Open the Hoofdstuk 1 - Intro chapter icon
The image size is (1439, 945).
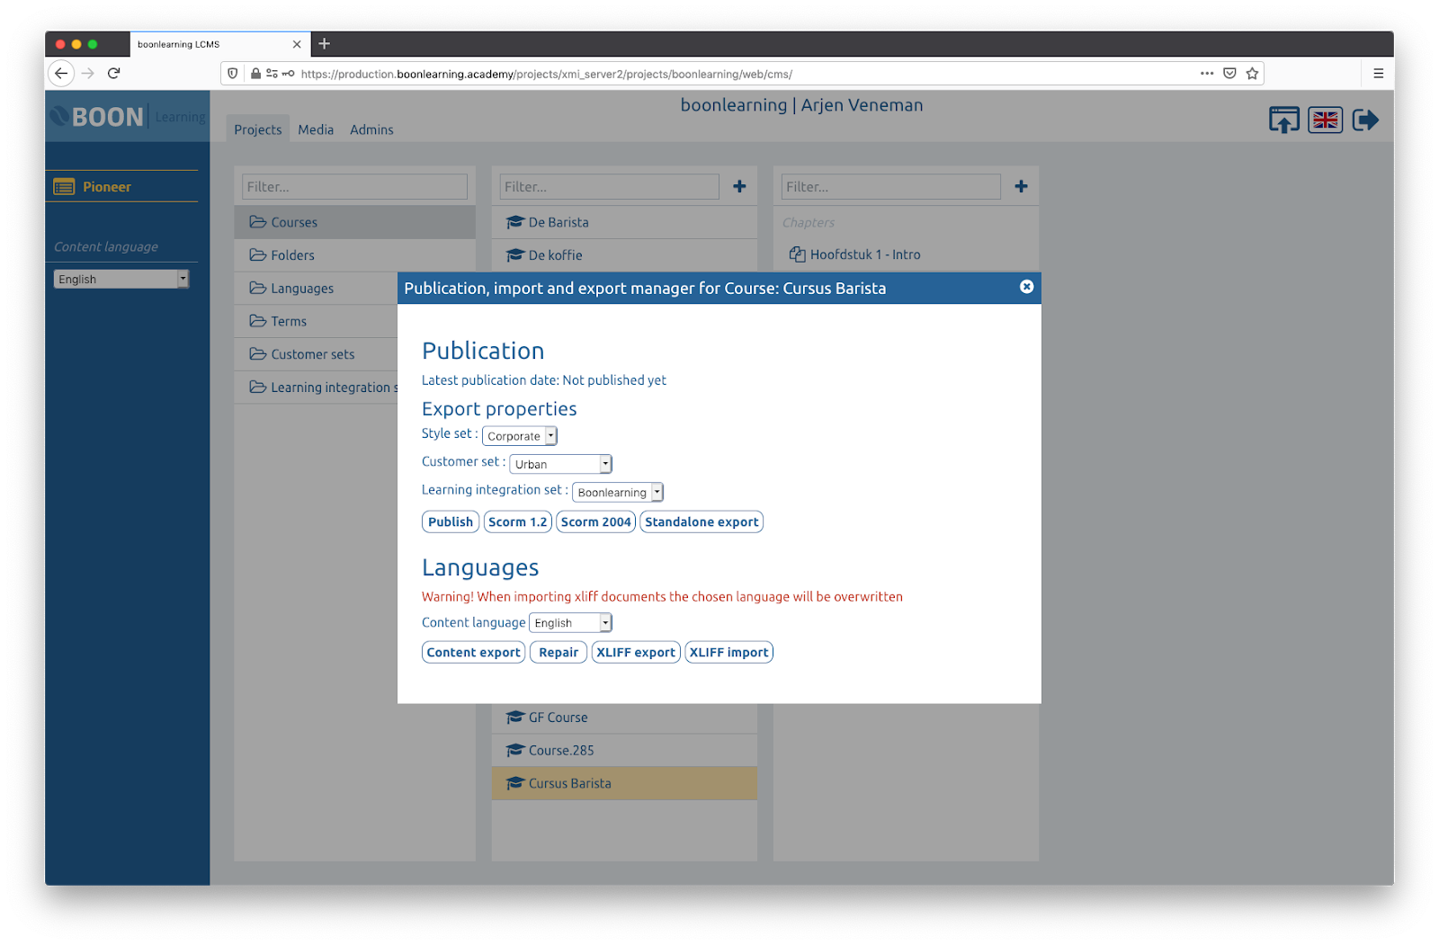(797, 254)
